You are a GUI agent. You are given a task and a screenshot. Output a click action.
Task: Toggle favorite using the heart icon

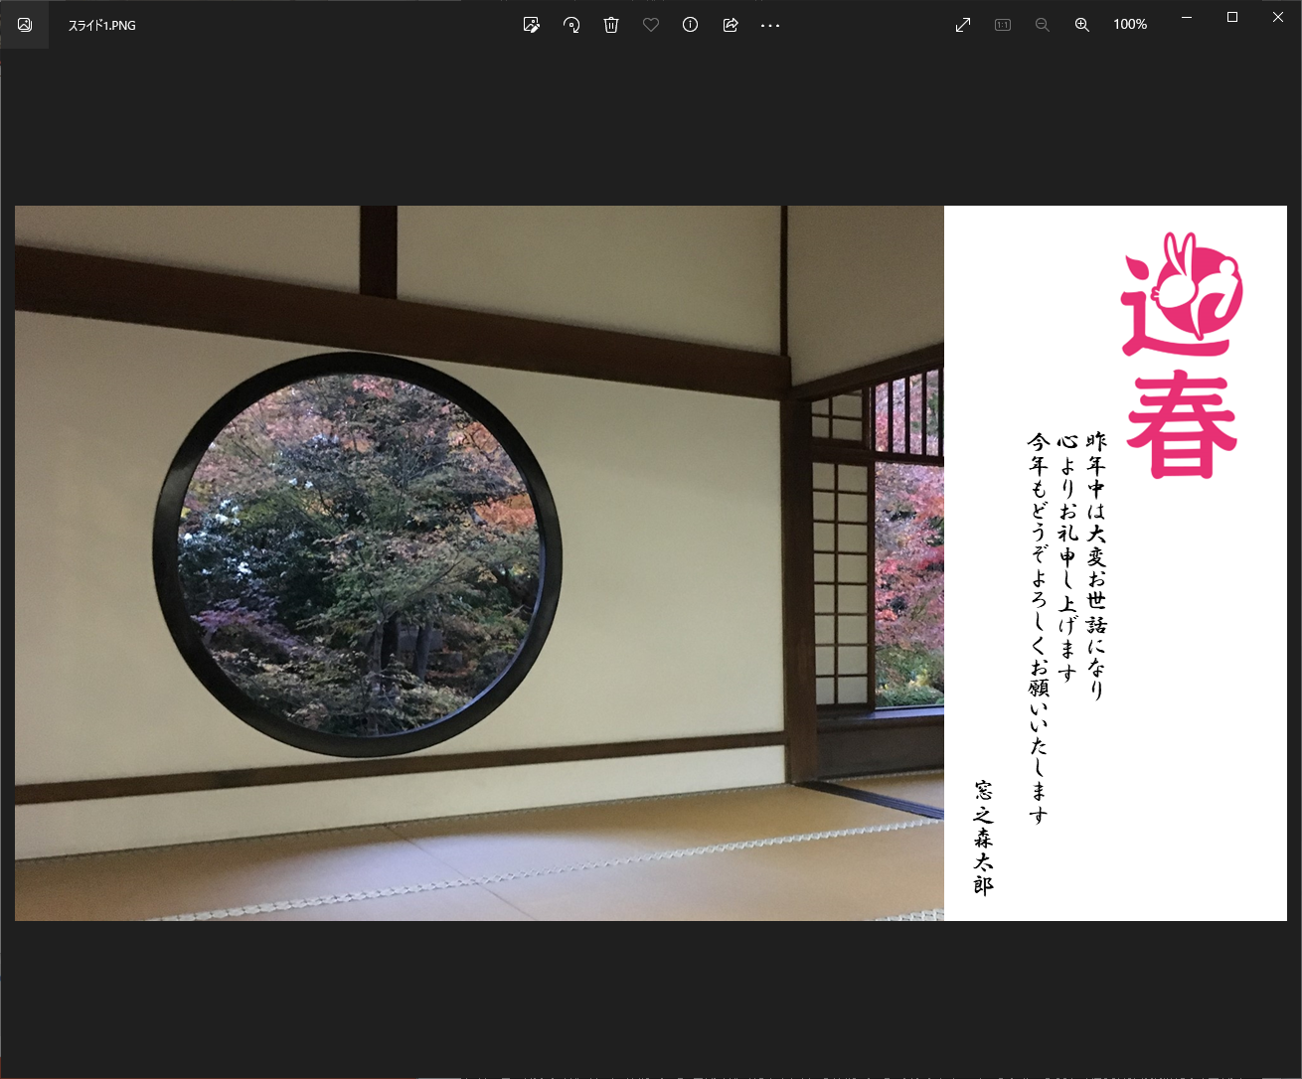pos(650,25)
